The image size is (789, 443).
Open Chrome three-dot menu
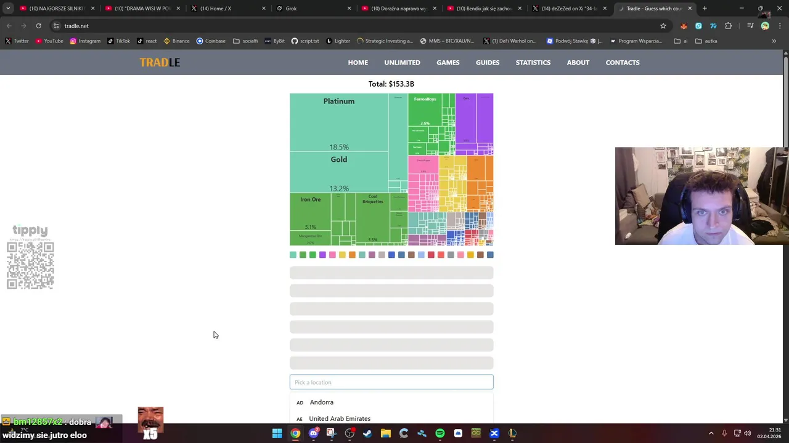[x=780, y=26]
